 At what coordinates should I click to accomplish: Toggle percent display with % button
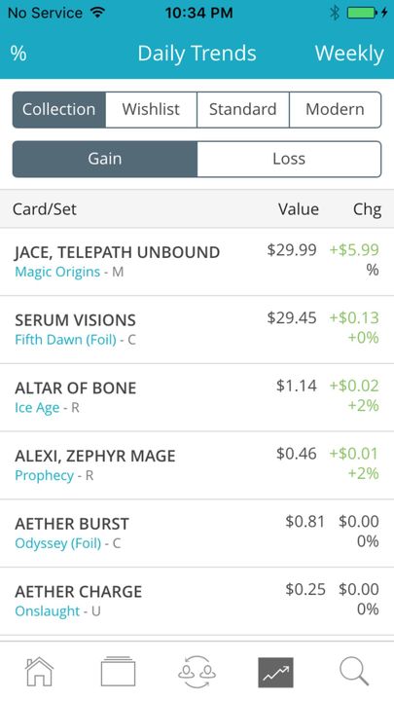(x=18, y=54)
